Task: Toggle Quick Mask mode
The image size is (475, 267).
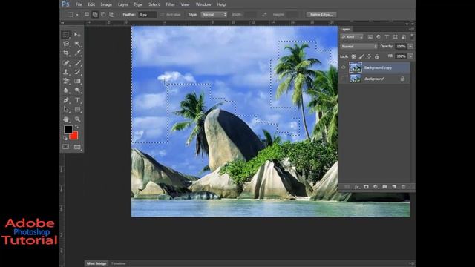Action: 66,147
